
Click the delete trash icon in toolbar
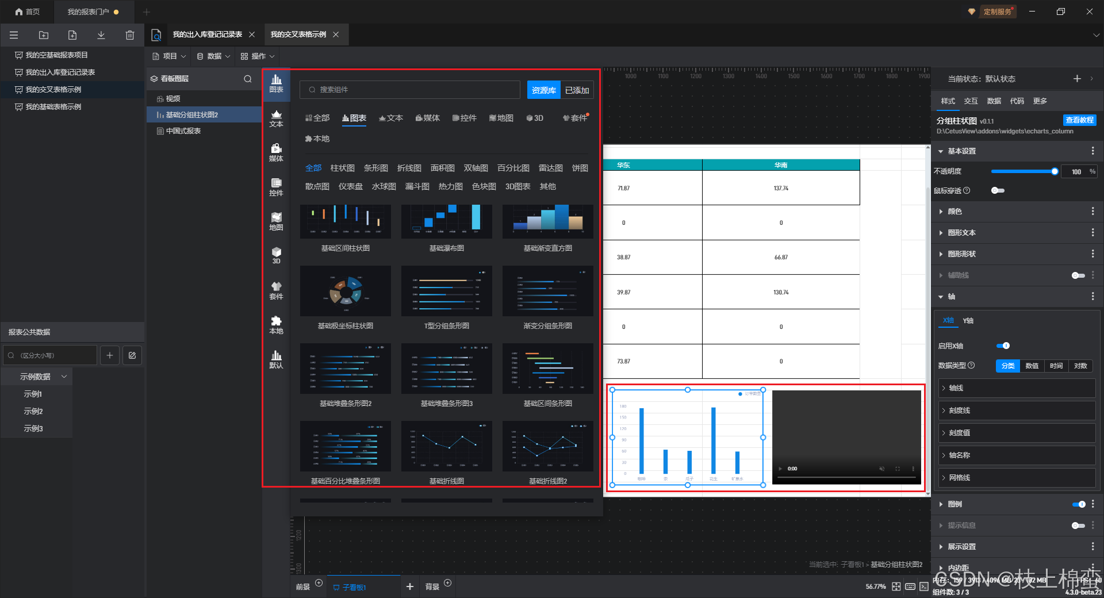(x=129, y=35)
